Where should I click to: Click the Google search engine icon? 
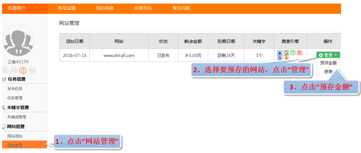coord(286,52)
